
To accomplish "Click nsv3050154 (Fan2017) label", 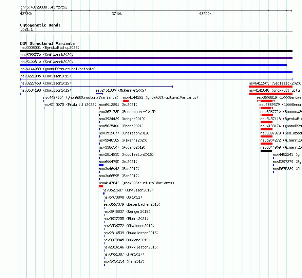I will pos(124,261).
